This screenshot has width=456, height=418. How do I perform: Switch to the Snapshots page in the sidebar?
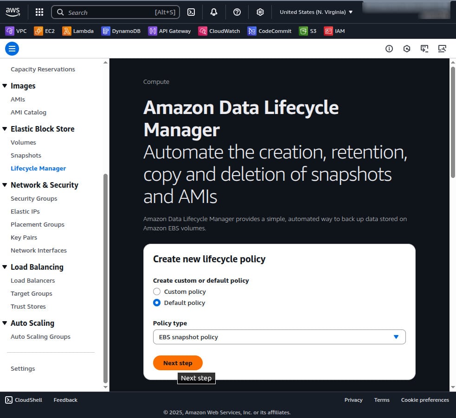tap(26, 155)
